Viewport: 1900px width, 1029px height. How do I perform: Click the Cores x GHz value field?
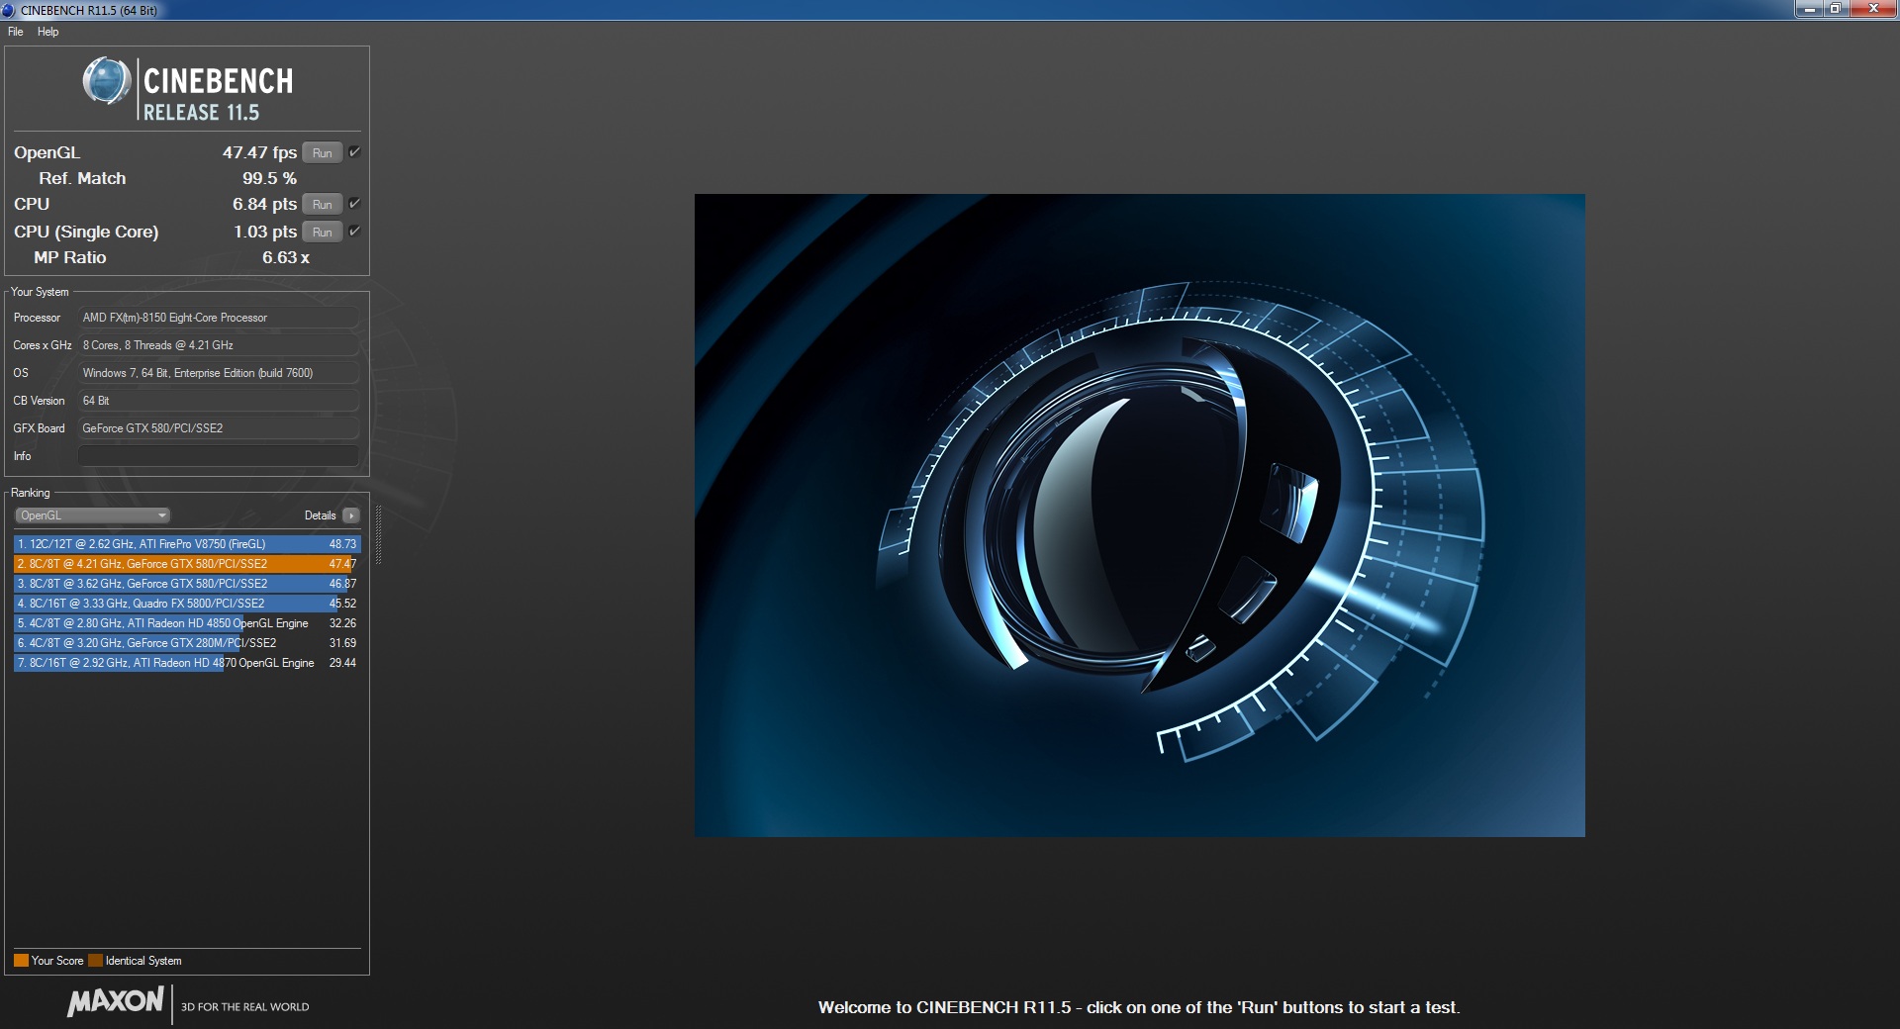[x=218, y=345]
